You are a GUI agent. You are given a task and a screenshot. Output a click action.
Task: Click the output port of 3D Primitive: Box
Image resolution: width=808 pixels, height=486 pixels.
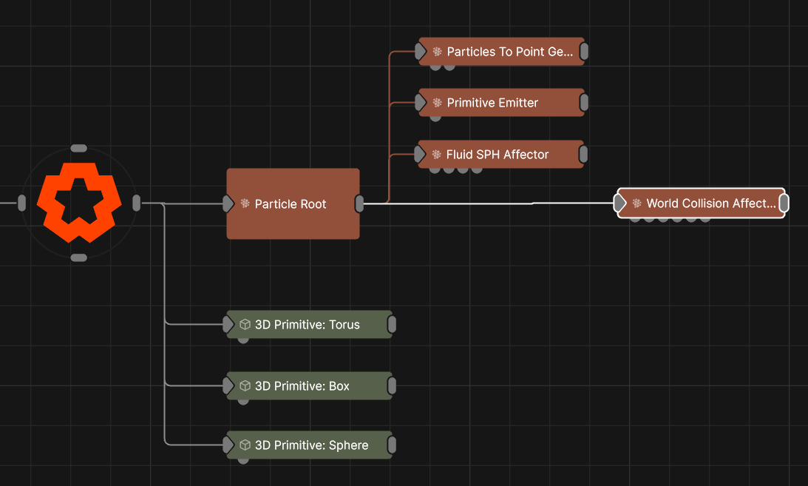coord(392,385)
